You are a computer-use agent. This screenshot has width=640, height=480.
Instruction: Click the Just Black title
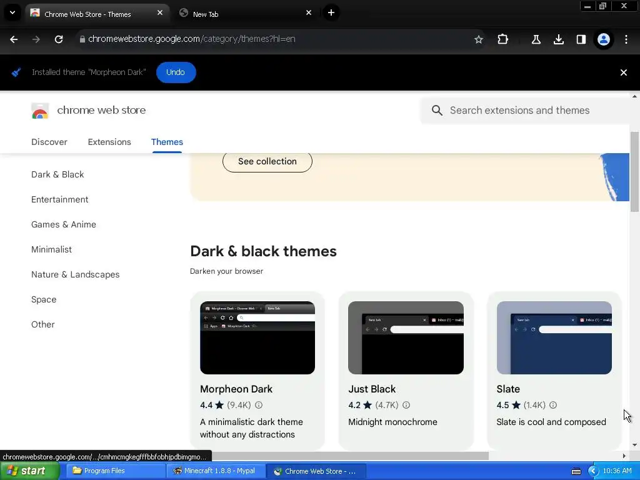(x=372, y=389)
